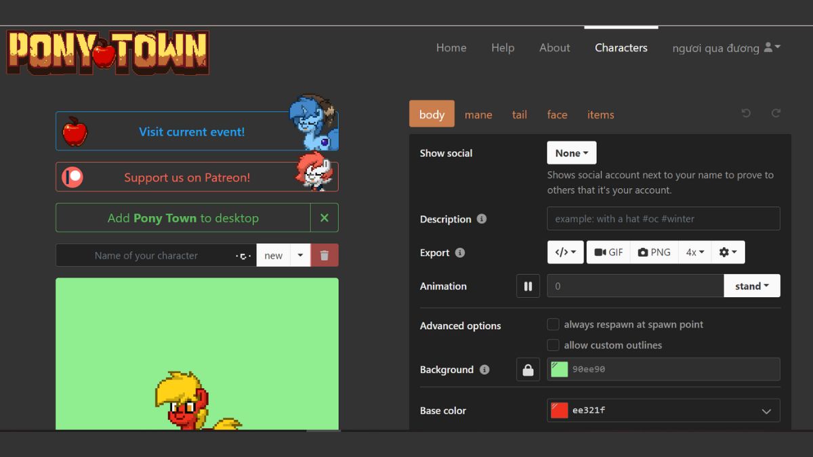This screenshot has height=457, width=813.
Task: Switch to the mane tab
Action: coord(478,114)
